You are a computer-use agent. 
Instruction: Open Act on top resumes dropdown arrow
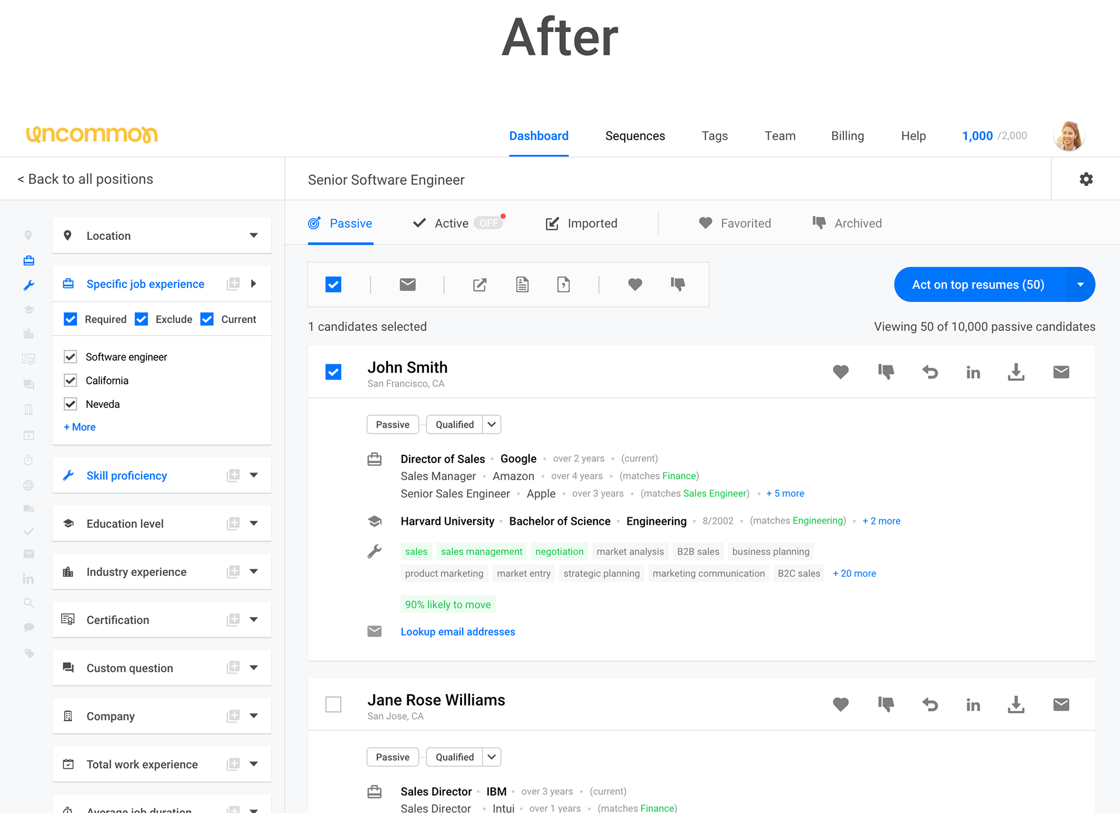coord(1080,285)
